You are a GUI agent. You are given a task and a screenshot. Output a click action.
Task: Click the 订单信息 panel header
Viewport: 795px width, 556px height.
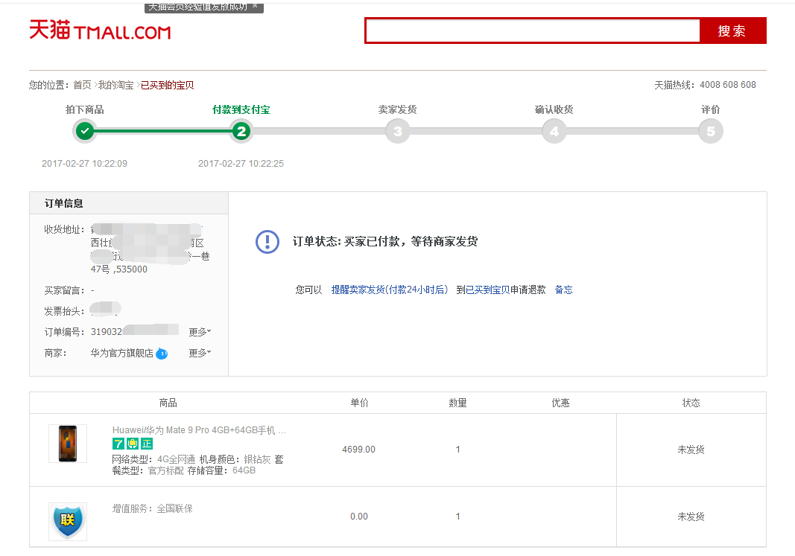(x=129, y=203)
